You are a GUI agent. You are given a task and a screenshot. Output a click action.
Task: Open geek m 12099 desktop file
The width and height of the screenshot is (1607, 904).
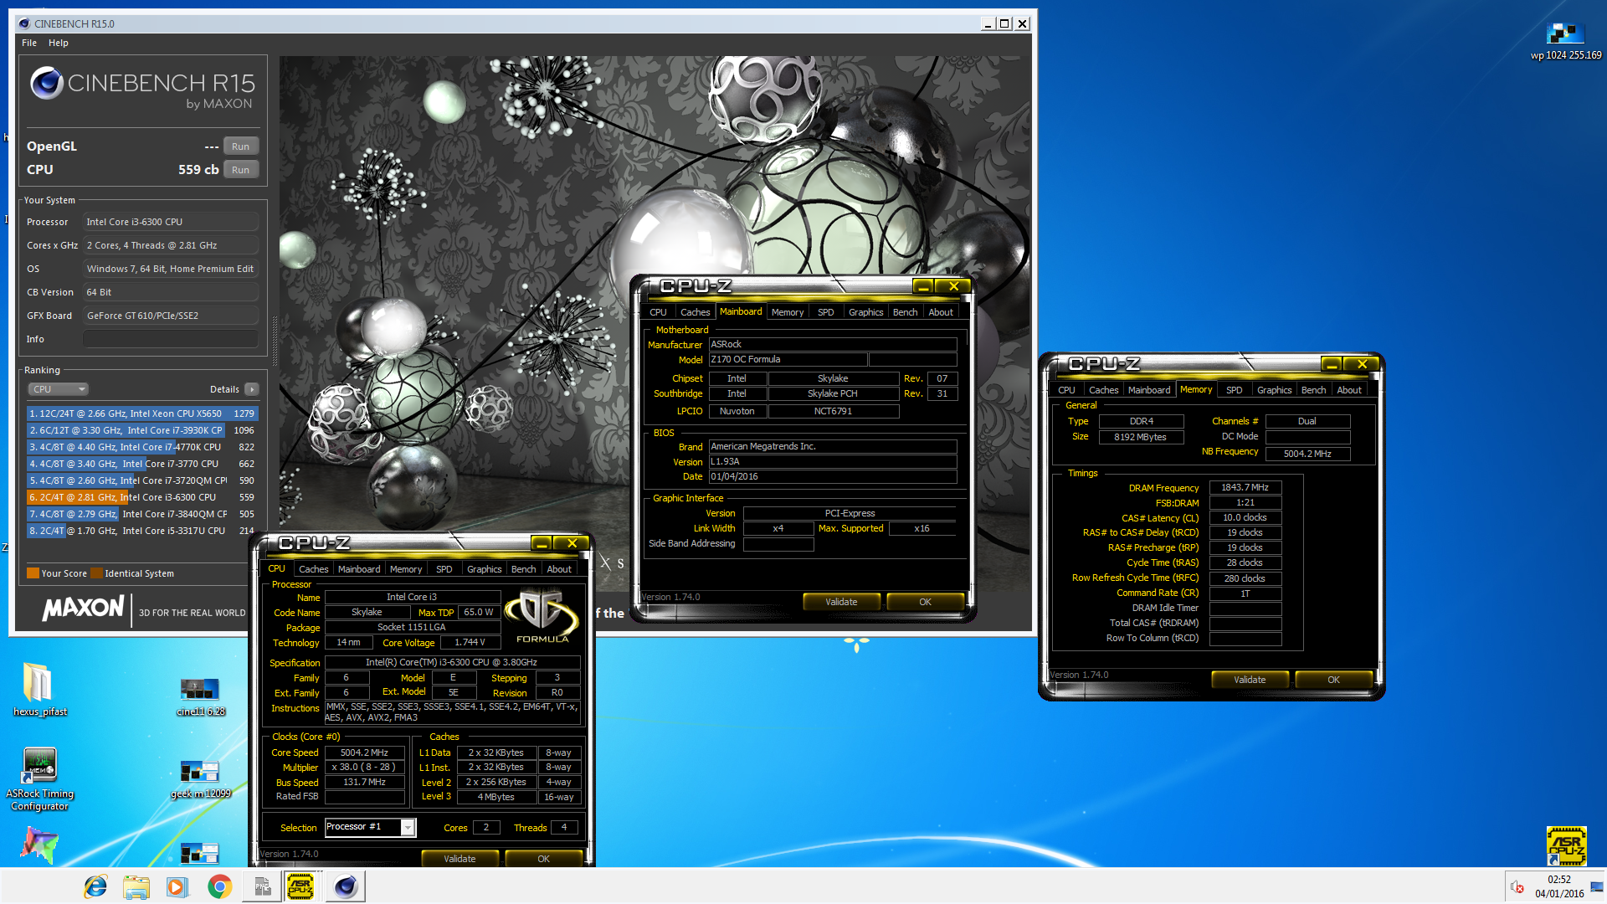coord(200,778)
